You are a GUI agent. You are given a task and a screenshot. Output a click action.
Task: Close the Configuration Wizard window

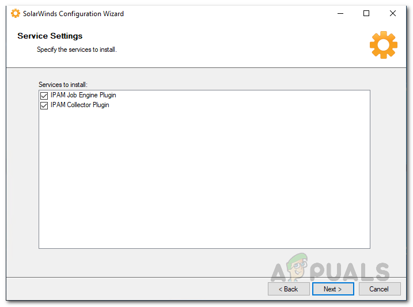[x=392, y=13]
